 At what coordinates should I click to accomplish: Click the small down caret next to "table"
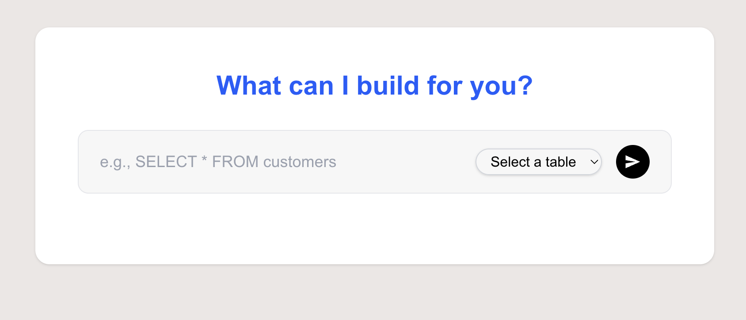pyautogui.click(x=594, y=162)
